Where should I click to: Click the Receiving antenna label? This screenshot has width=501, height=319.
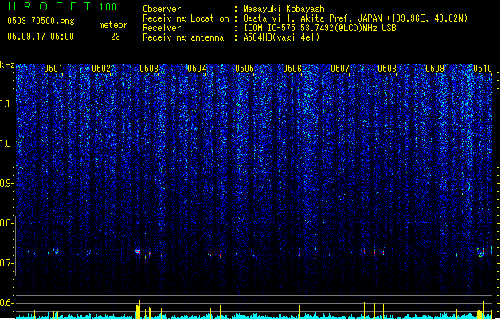coord(183,37)
